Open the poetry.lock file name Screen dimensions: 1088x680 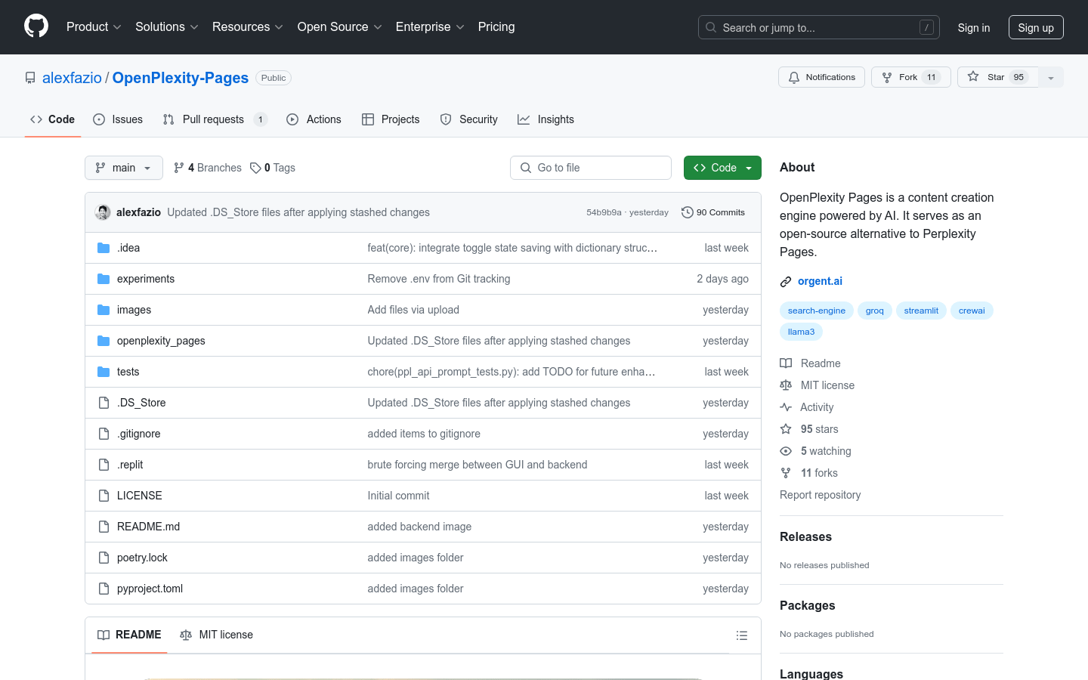click(142, 558)
